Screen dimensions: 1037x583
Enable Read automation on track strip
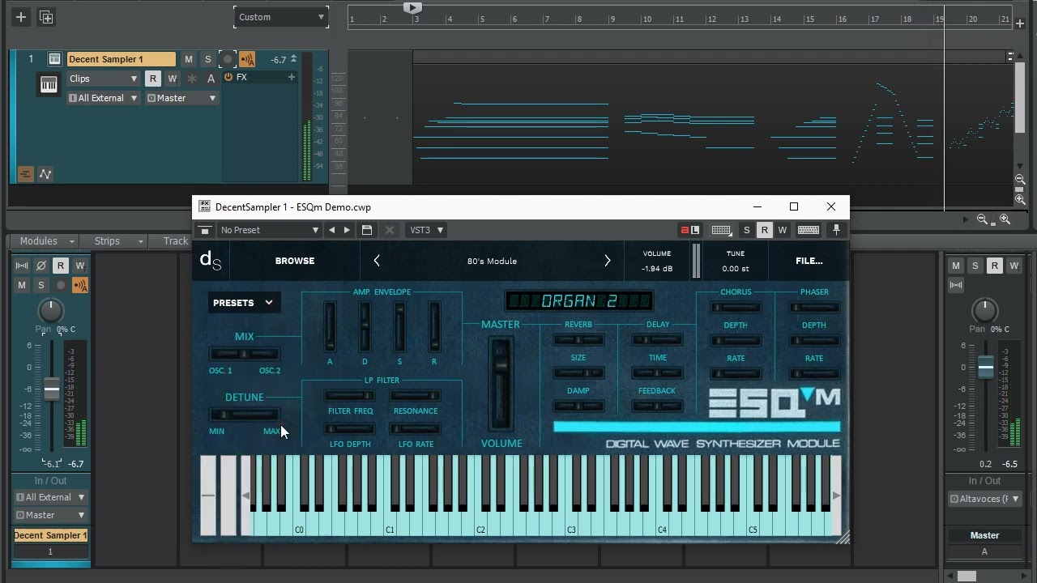click(152, 79)
